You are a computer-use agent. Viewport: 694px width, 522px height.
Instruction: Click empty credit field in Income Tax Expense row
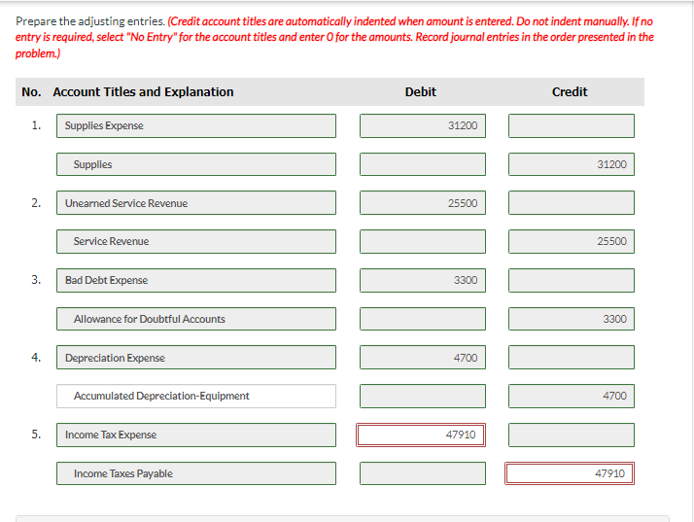click(x=572, y=435)
